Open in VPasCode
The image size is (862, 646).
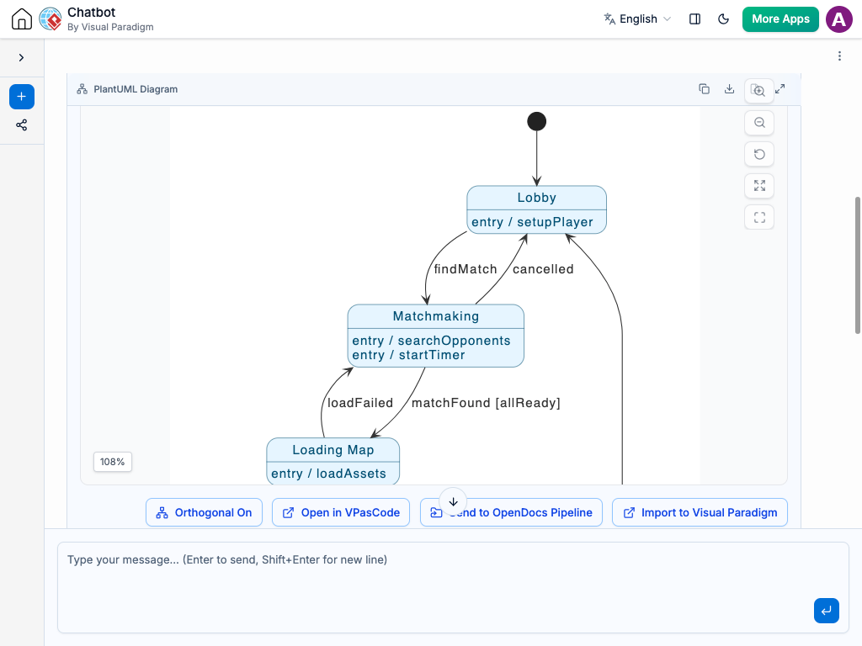click(341, 512)
